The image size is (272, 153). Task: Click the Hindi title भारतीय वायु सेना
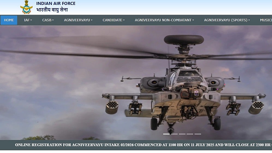[x=52, y=10]
